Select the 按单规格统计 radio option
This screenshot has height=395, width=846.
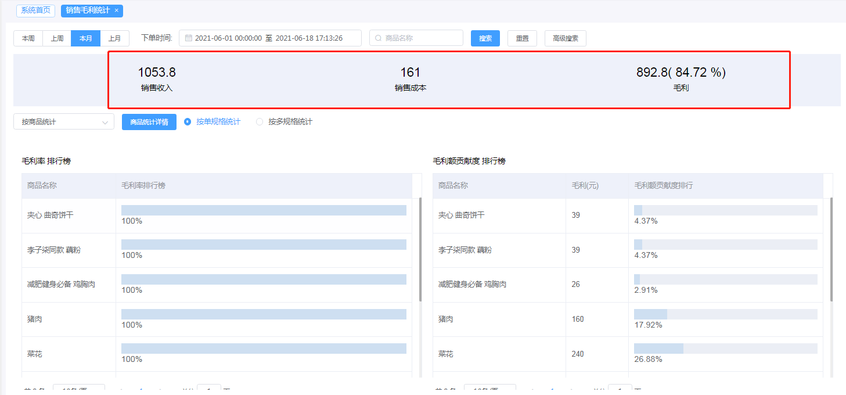tap(188, 122)
